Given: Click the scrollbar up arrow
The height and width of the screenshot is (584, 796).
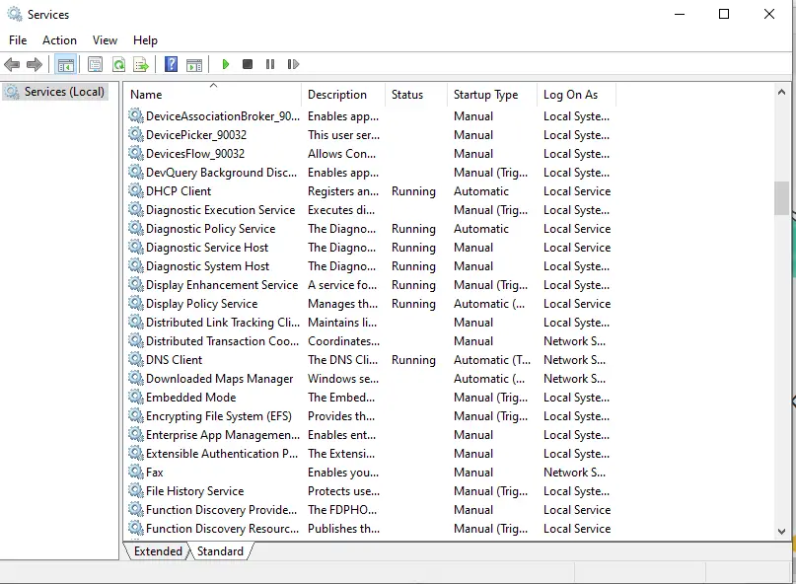Looking at the screenshot, I should tap(782, 93).
